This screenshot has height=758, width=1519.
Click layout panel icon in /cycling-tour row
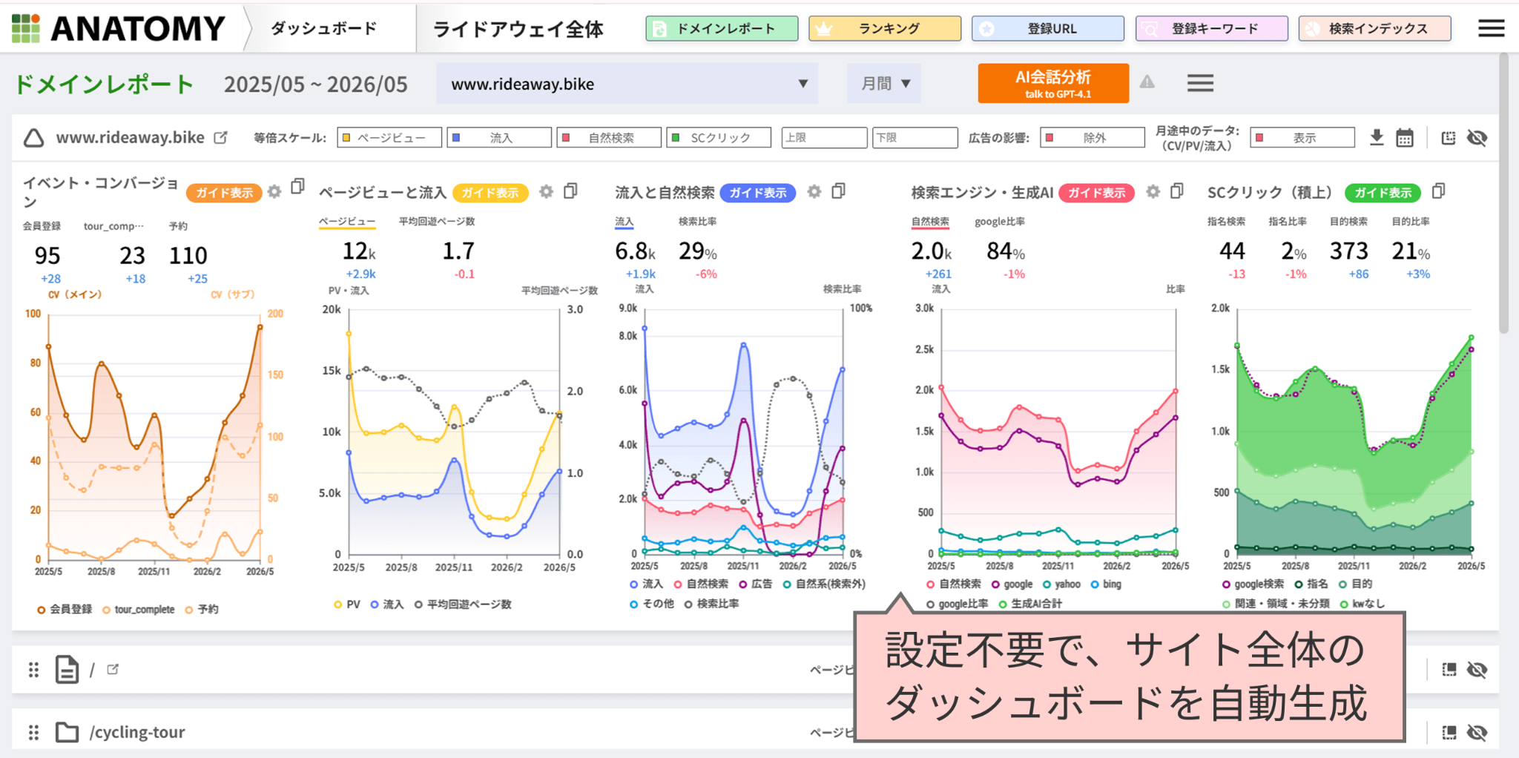[1449, 733]
